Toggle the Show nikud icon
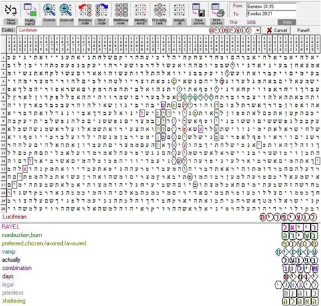Image resolution: width=321 pixels, height=306 pixels. click(x=11, y=10)
